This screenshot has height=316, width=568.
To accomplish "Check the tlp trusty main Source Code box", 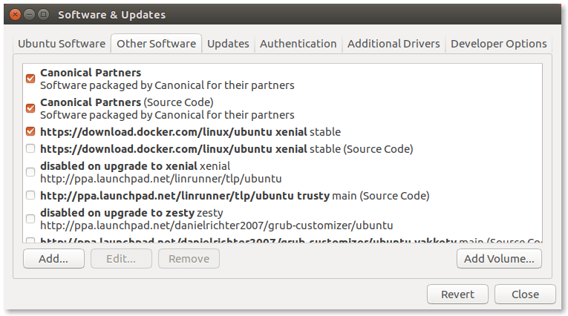I will (30, 196).
